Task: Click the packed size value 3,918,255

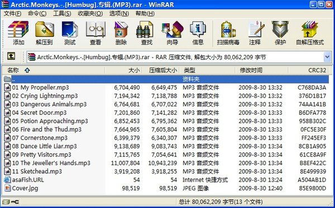Action: pyautogui.click(x=164, y=172)
